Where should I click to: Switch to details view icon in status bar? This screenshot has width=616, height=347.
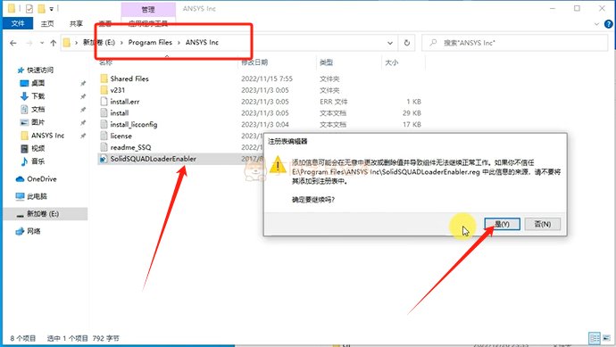(595, 338)
